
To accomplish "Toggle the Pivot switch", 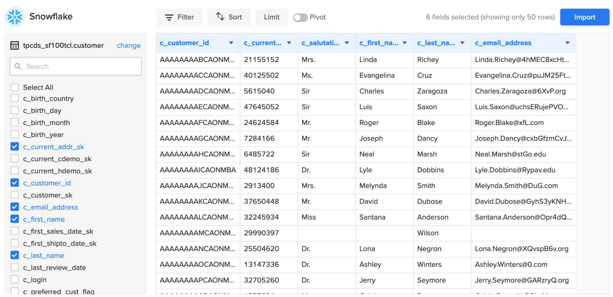I will 301,17.
